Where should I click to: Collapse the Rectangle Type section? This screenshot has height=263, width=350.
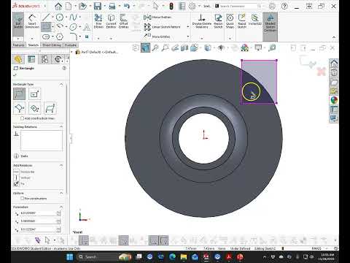[61, 84]
